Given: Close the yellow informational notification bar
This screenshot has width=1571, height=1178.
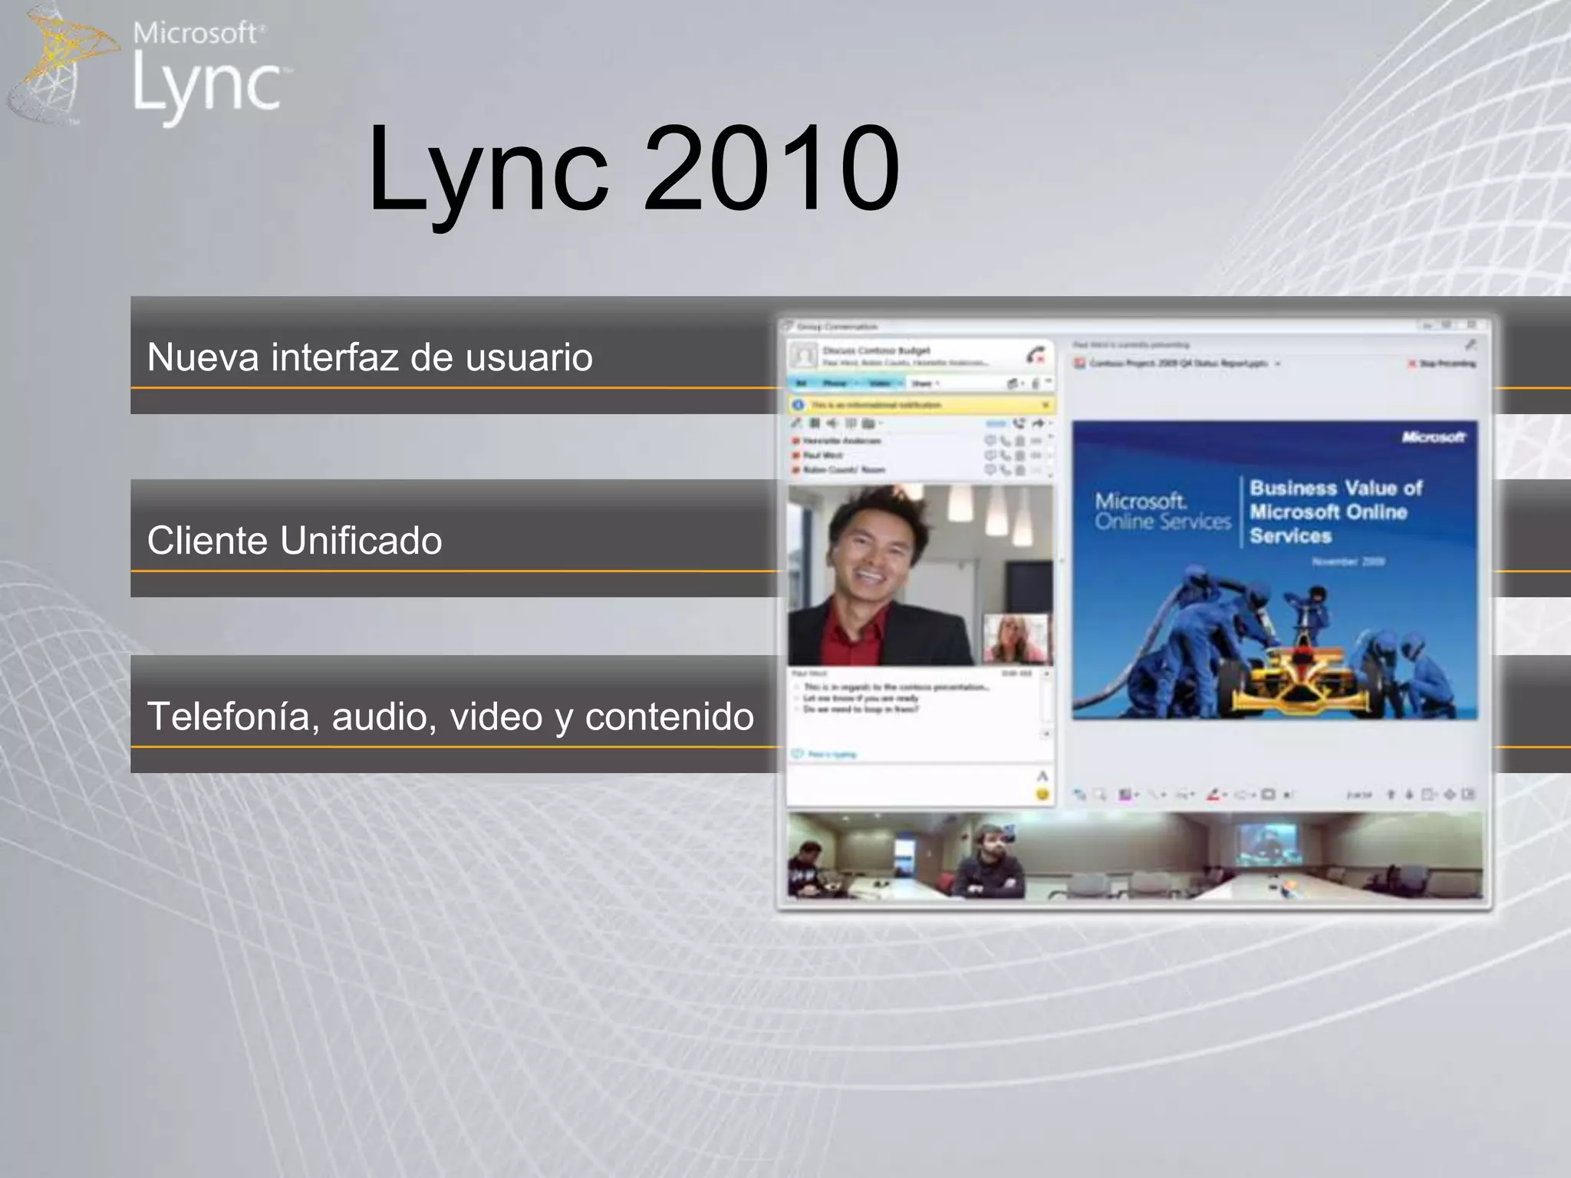Looking at the screenshot, I should [x=1045, y=404].
